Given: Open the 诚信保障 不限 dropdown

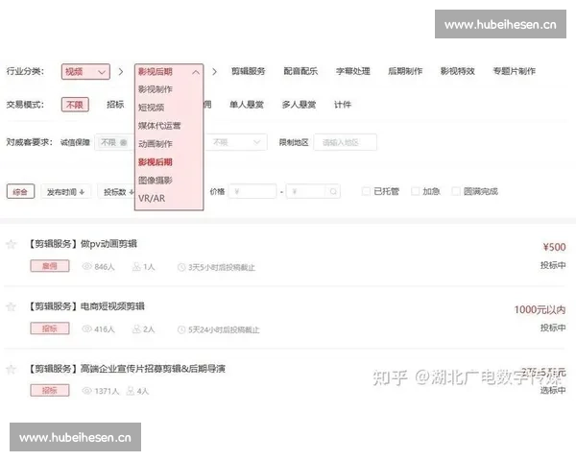Looking at the screenshot, I should coord(114,142).
